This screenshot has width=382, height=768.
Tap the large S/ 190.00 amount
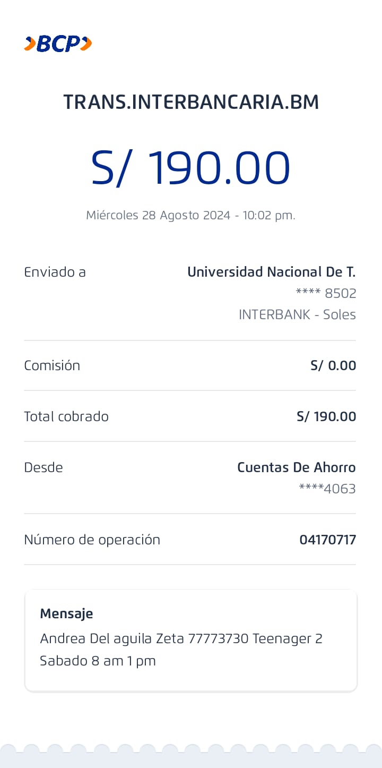[191, 167]
